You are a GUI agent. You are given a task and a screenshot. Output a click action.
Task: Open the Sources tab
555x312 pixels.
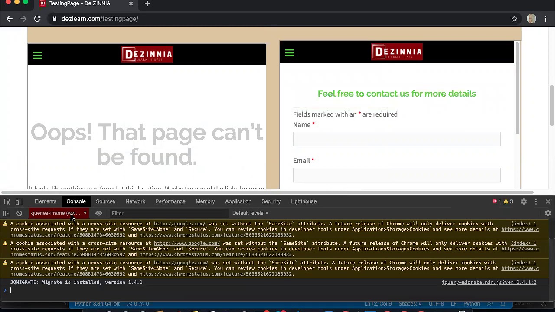pos(105,201)
